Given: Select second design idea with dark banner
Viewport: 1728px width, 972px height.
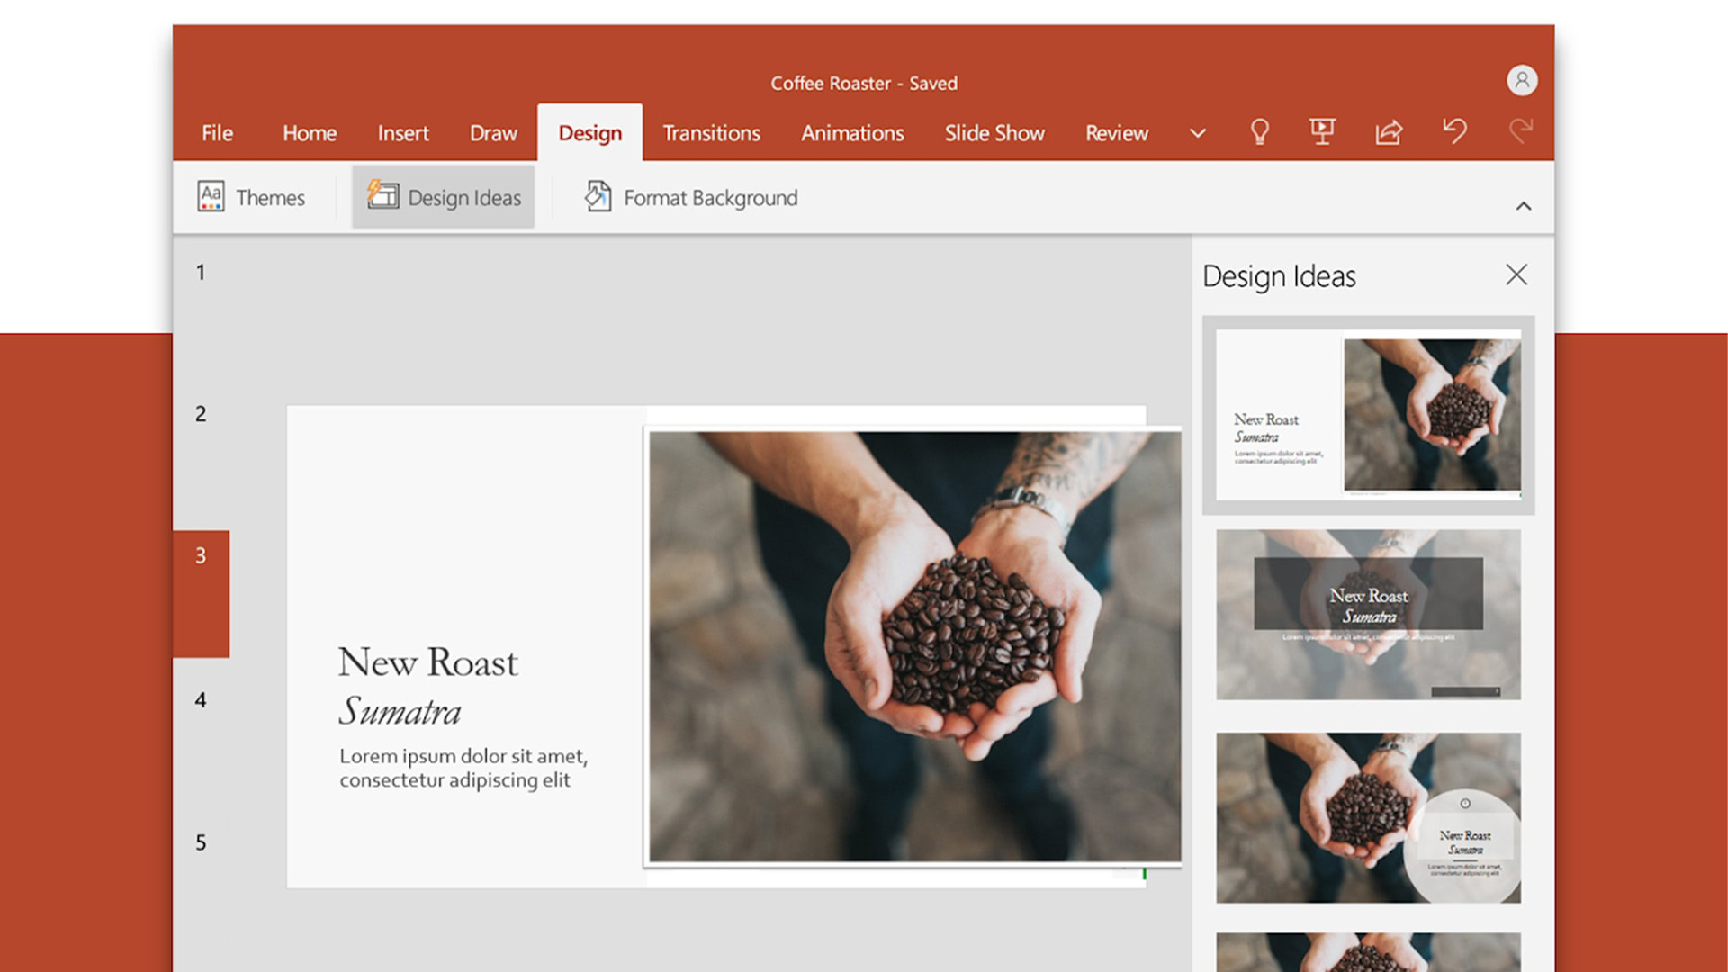Looking at the screenshot, I should [1368, 615].
